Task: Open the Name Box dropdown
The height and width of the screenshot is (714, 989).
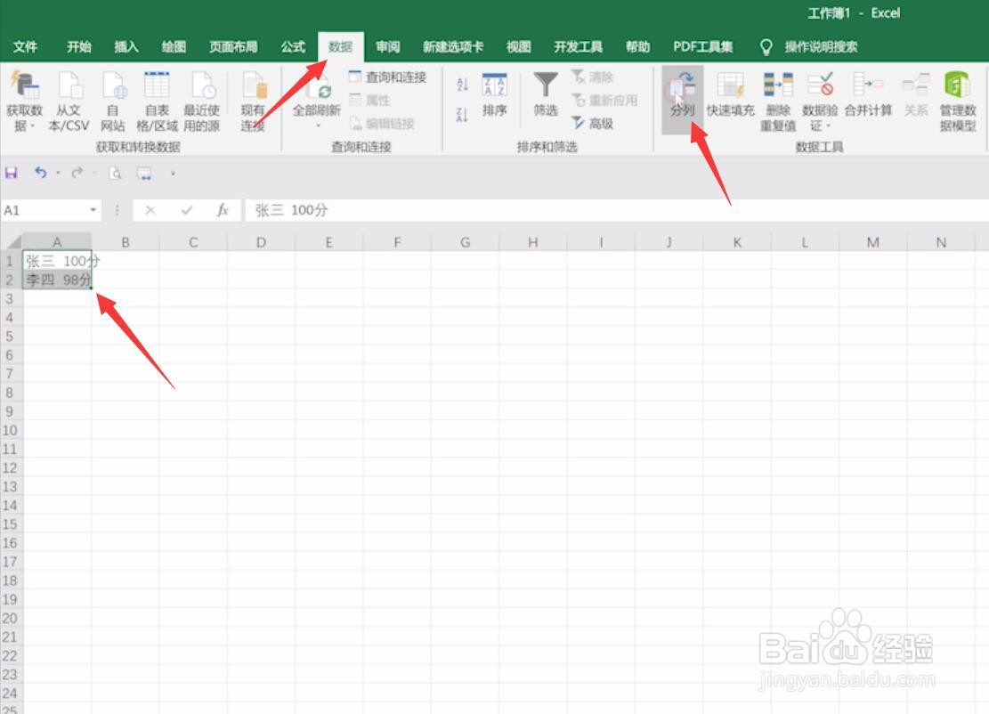Action: click(93, 210)
